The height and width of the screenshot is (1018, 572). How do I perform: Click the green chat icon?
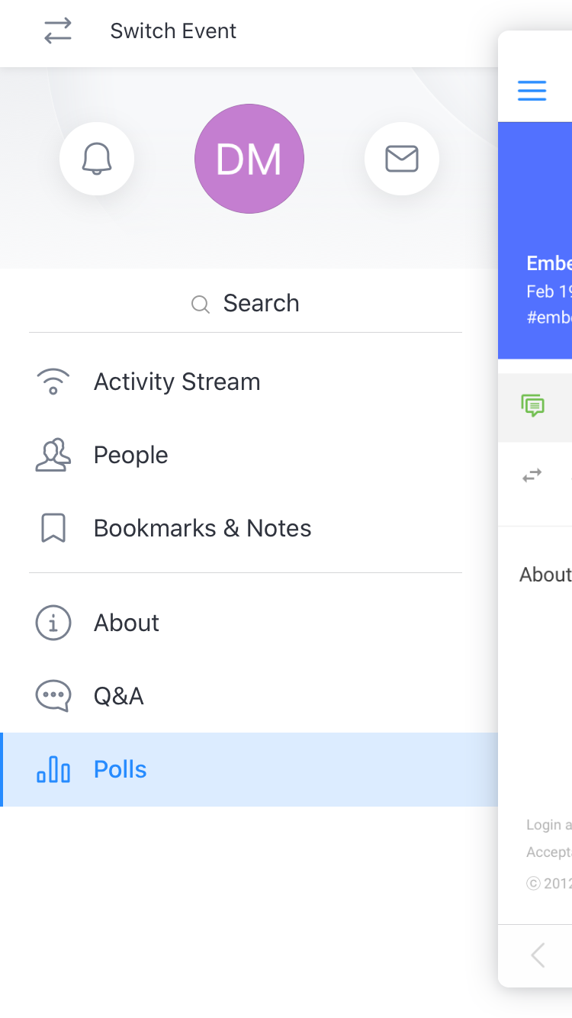(532, 405)
